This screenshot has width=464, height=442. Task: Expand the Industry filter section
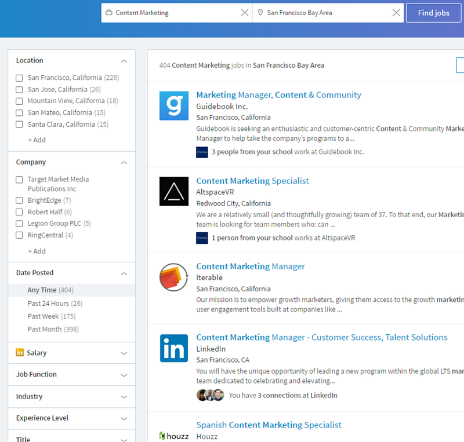124,397
